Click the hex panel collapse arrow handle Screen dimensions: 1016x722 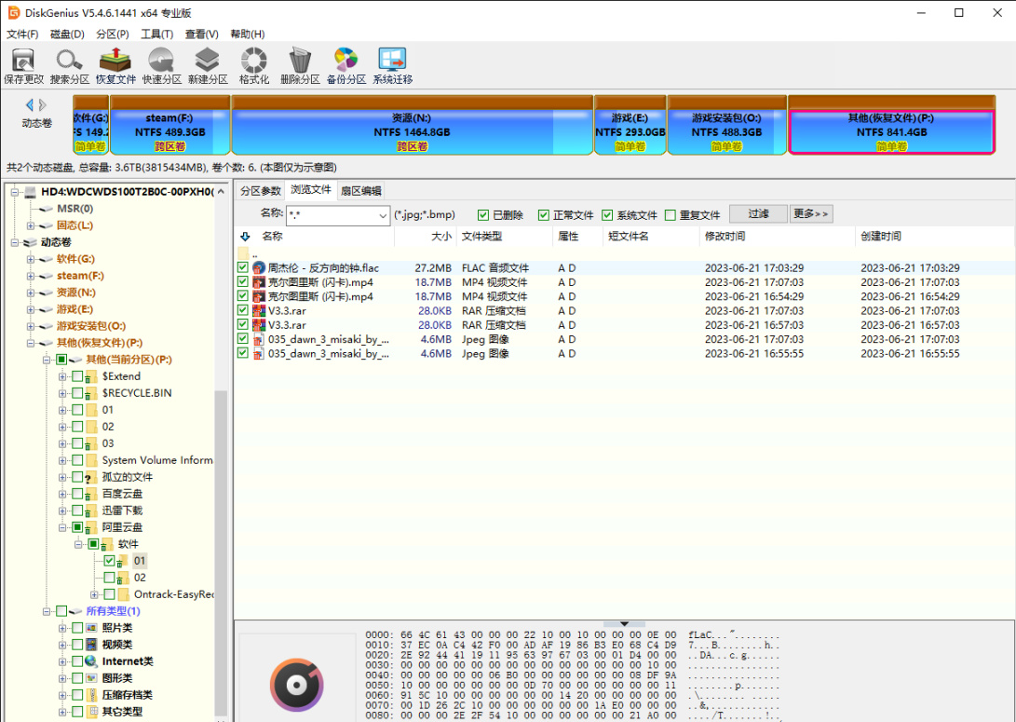tap(624, 623)
